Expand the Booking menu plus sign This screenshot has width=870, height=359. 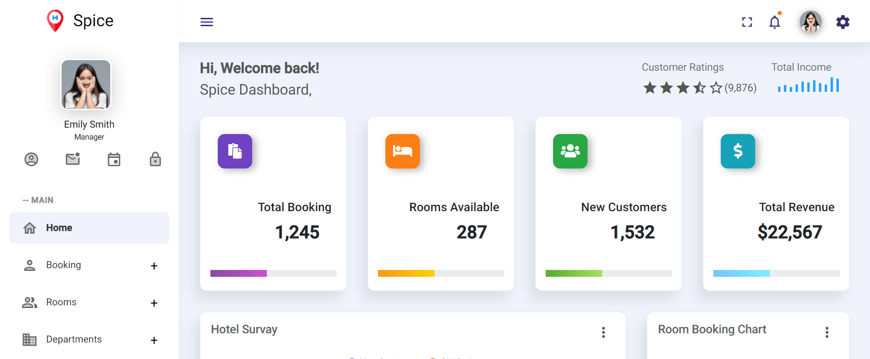click(154, 266)
